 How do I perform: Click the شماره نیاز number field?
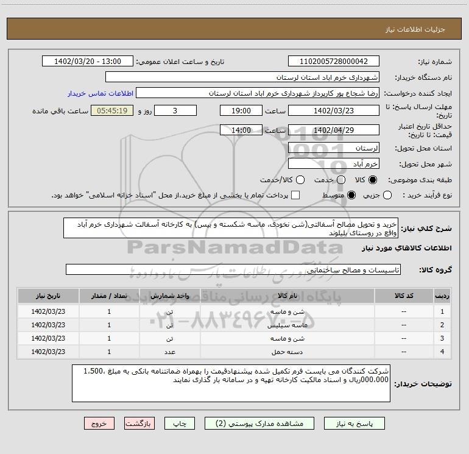tap(334, 62)
